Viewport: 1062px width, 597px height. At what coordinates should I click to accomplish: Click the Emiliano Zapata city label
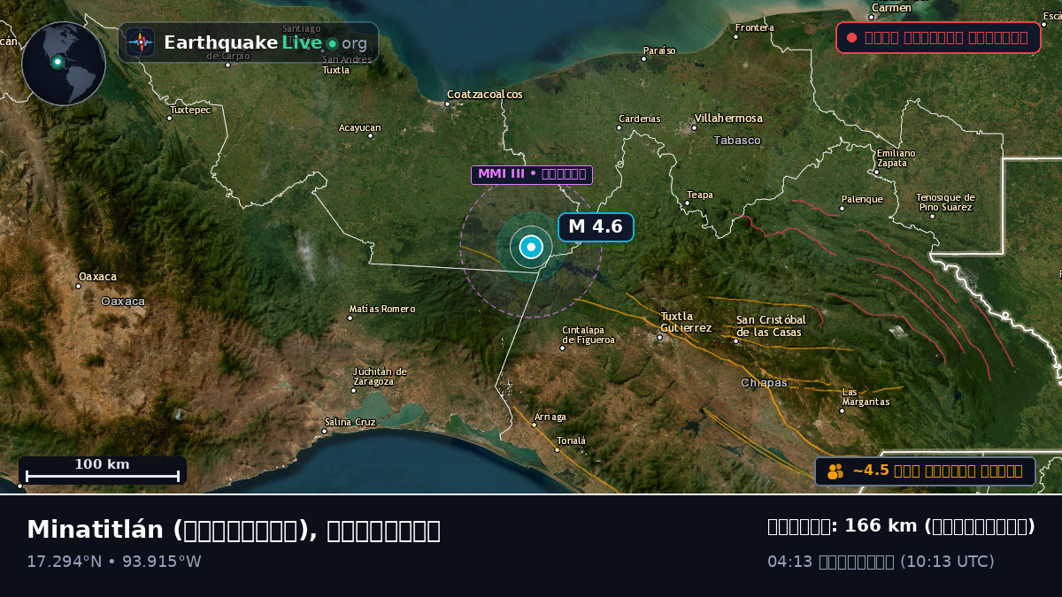(896, 158)
